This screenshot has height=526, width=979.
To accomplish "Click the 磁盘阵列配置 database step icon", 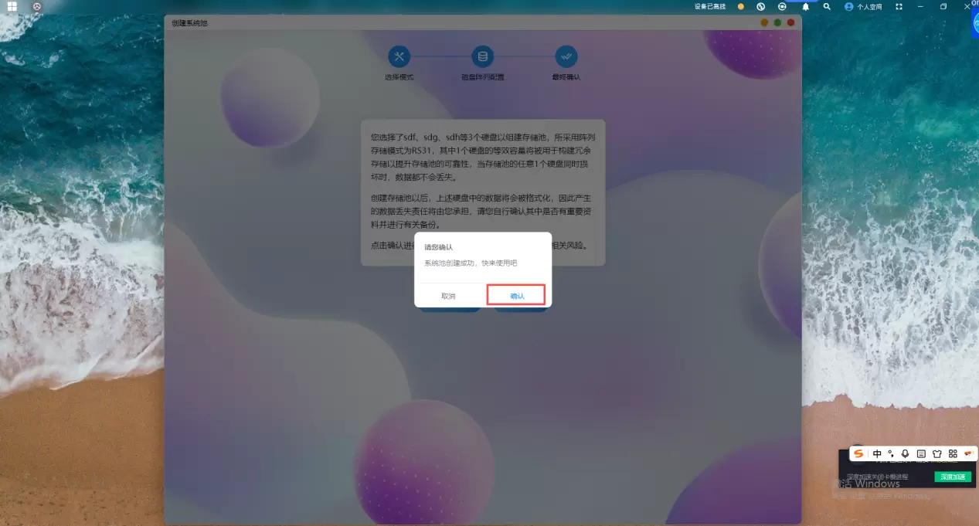I will 483,56.
